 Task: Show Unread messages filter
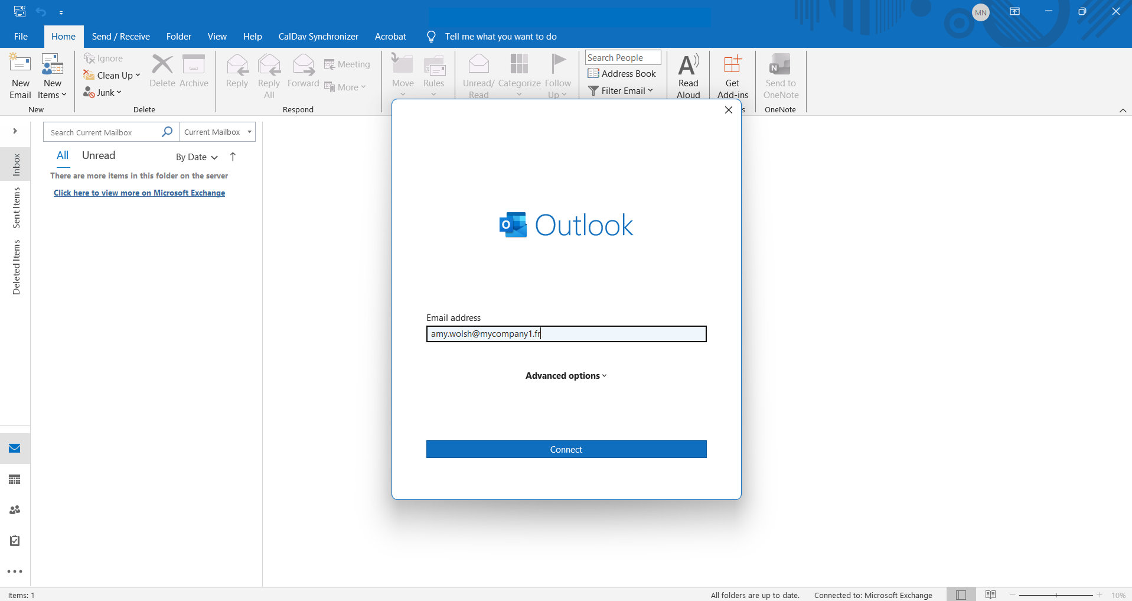point(99,155)
